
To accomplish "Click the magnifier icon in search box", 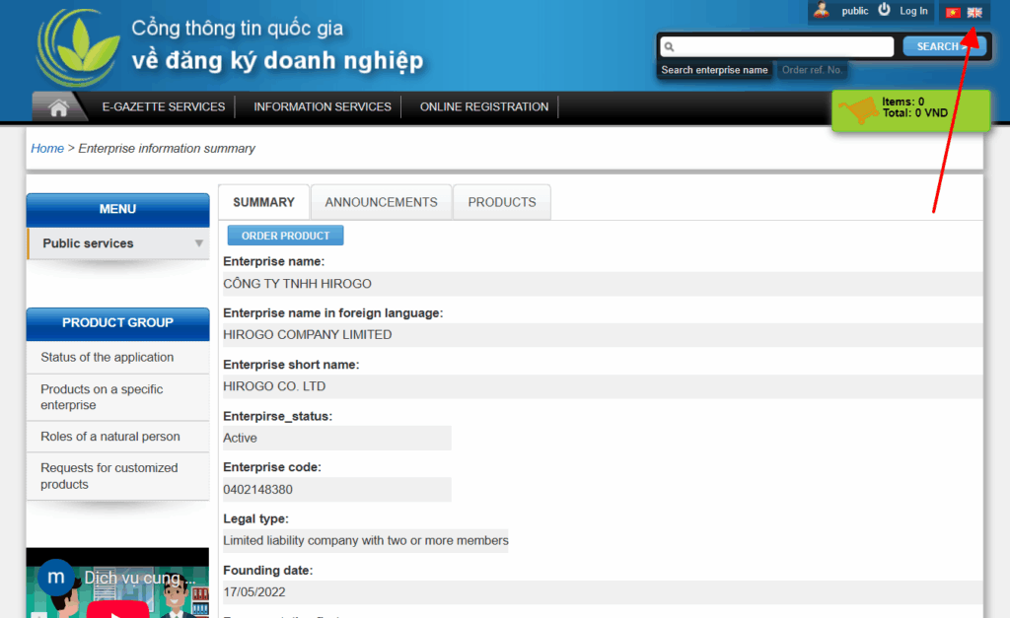I will 670,46.
